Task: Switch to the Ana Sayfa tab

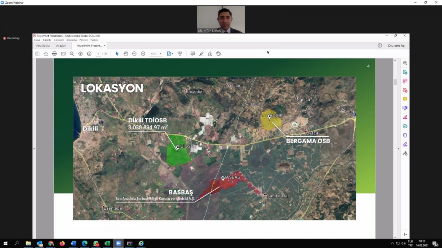Action: (x=43, y=46)
